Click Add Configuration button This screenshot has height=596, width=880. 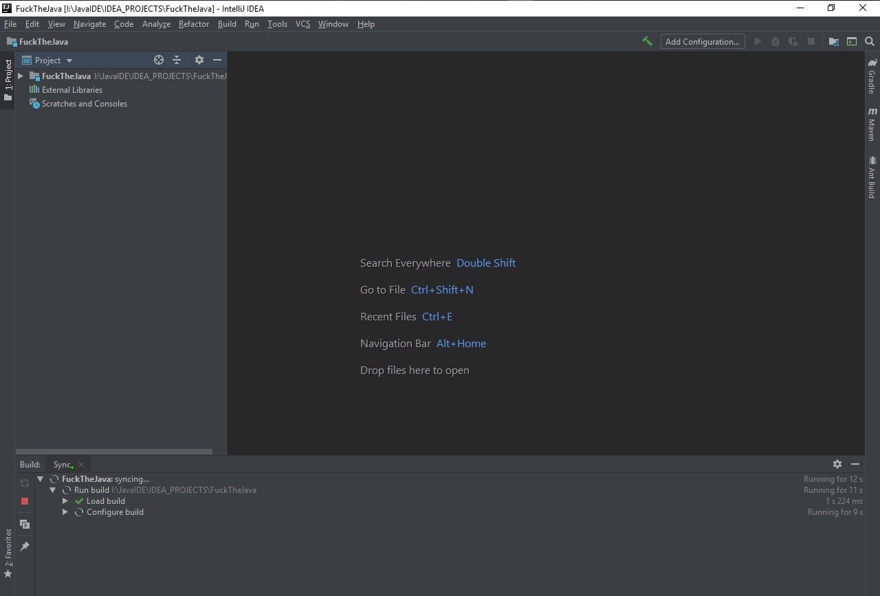click(703, 41)
